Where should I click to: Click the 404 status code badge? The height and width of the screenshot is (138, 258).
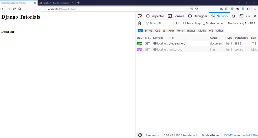pyautogui.click(x=139, y=50)
